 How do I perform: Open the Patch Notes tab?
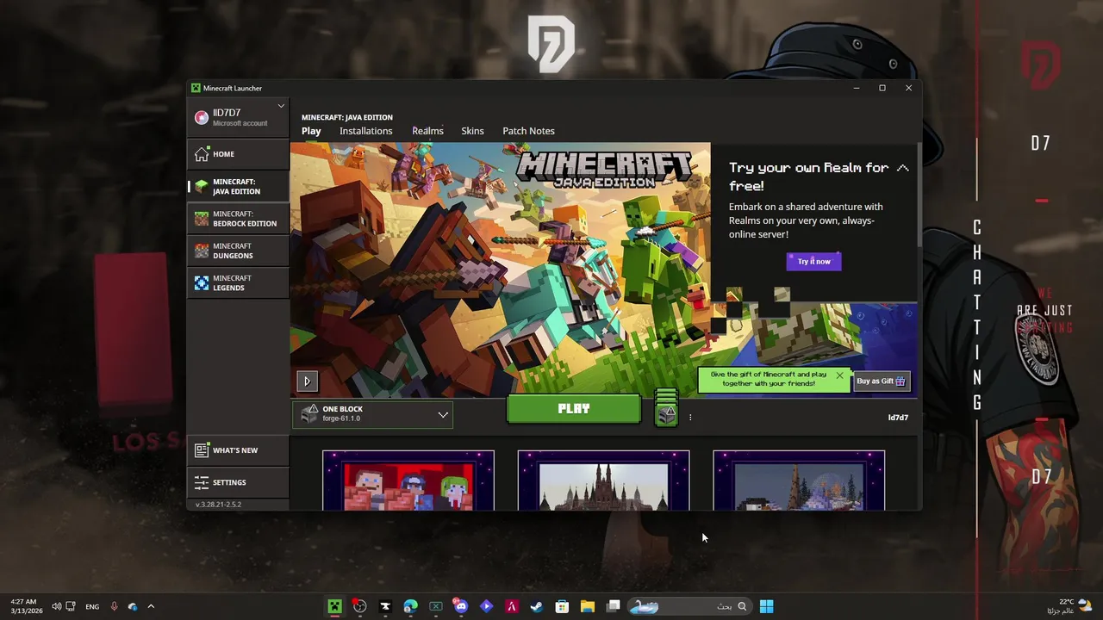(x=528, y=131)
